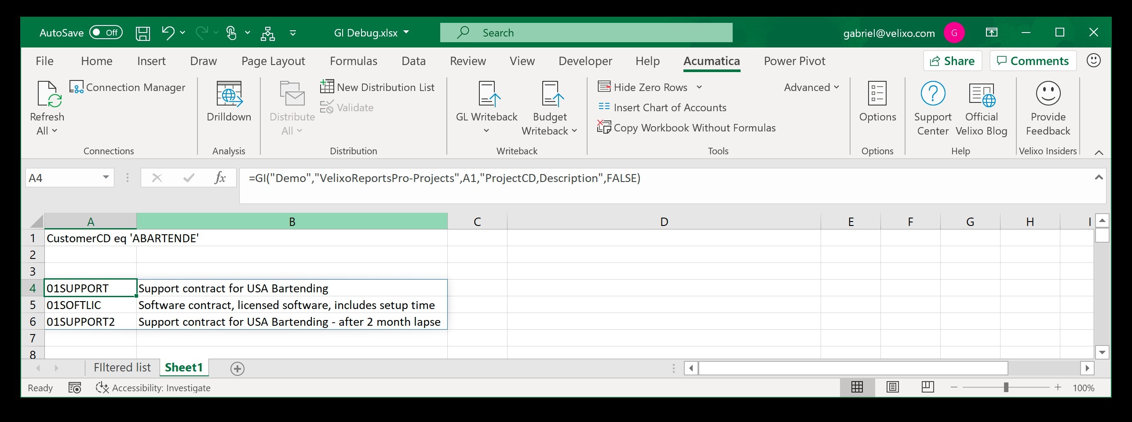Open Support Center help icon
This screenshot has width=1132, height=422.
click(x=933, y=94)
